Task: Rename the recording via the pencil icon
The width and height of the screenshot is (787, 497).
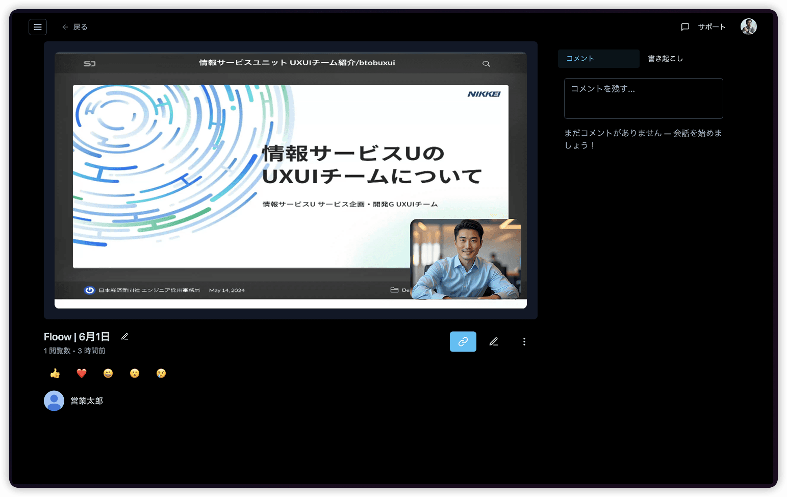Action: click(124, 336)
